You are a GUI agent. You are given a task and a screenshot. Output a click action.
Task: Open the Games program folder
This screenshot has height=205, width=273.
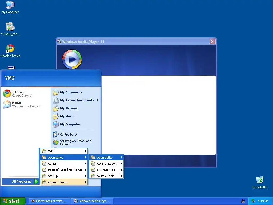[64, 164]
